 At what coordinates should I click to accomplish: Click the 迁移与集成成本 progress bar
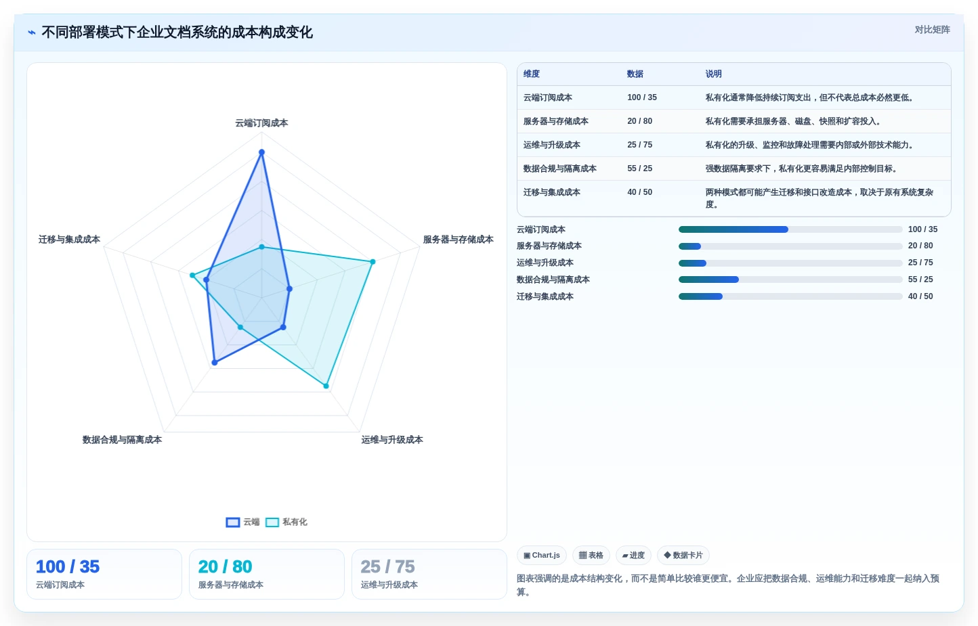790,296
